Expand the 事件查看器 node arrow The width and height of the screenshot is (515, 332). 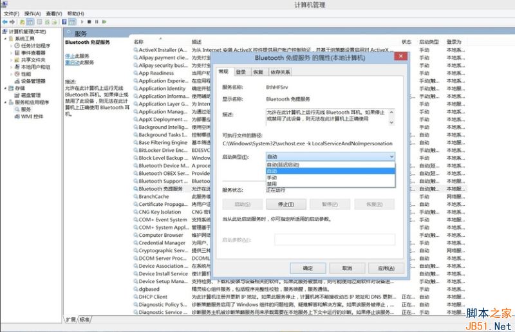pos(11,53)
